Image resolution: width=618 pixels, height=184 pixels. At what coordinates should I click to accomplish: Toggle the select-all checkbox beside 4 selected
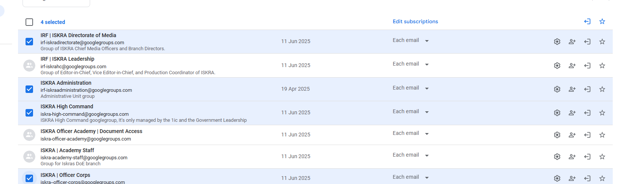click(x=29, y=22)
